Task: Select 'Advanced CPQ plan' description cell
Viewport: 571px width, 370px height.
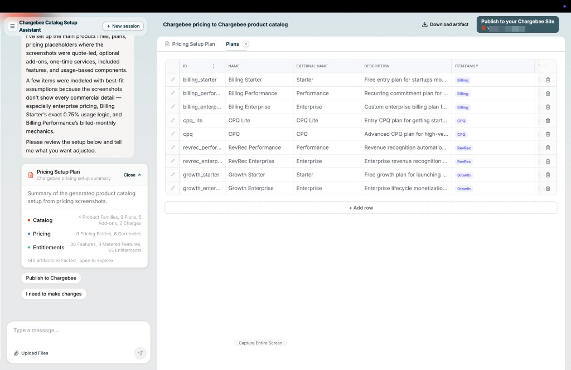Action: point(406,134)
